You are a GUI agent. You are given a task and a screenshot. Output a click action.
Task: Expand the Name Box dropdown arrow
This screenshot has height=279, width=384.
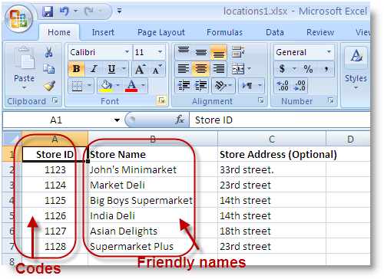tap(117, 120)
